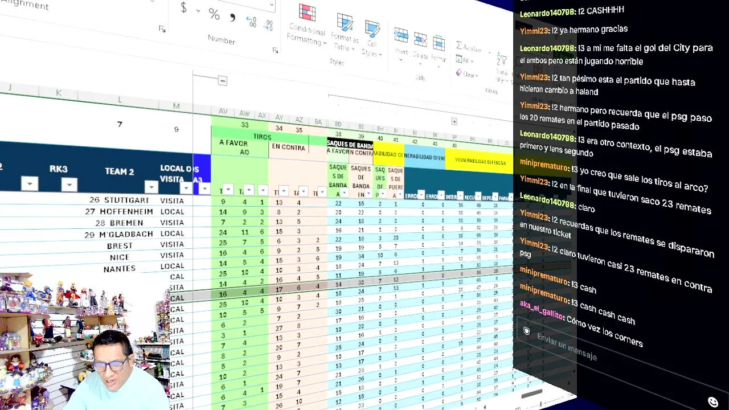
Task: Click the Increase Decimal icon
Action: point(251,22)
